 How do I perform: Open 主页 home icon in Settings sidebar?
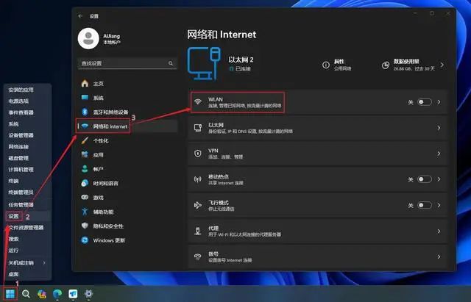(x=85, y=83)
